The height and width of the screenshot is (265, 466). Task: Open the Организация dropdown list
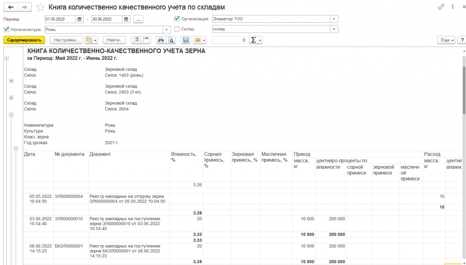(334, 19)
